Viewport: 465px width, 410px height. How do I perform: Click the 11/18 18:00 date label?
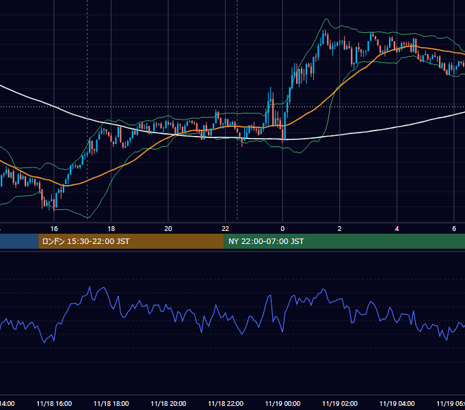[x=111, y=403]
